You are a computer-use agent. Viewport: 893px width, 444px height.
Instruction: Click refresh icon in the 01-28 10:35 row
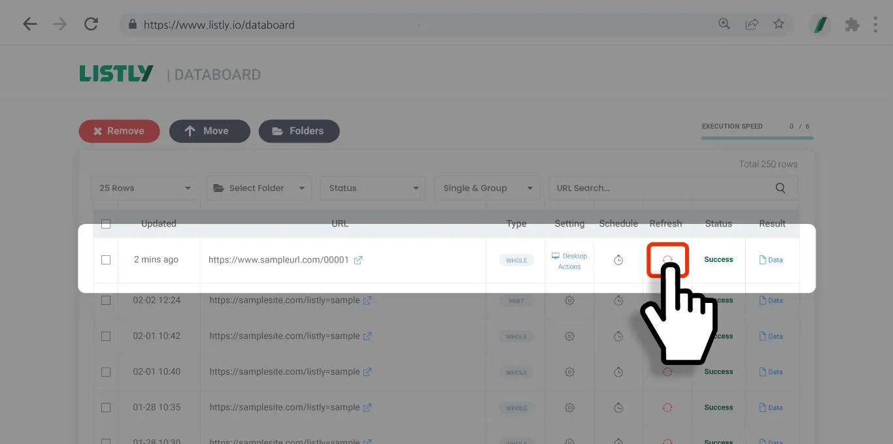pyautogui.click(x=667, y=407)
